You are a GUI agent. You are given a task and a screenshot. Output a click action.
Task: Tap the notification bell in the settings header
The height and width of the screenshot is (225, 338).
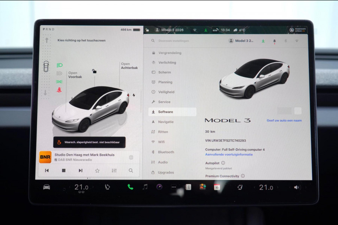click(x=275, y=41)
